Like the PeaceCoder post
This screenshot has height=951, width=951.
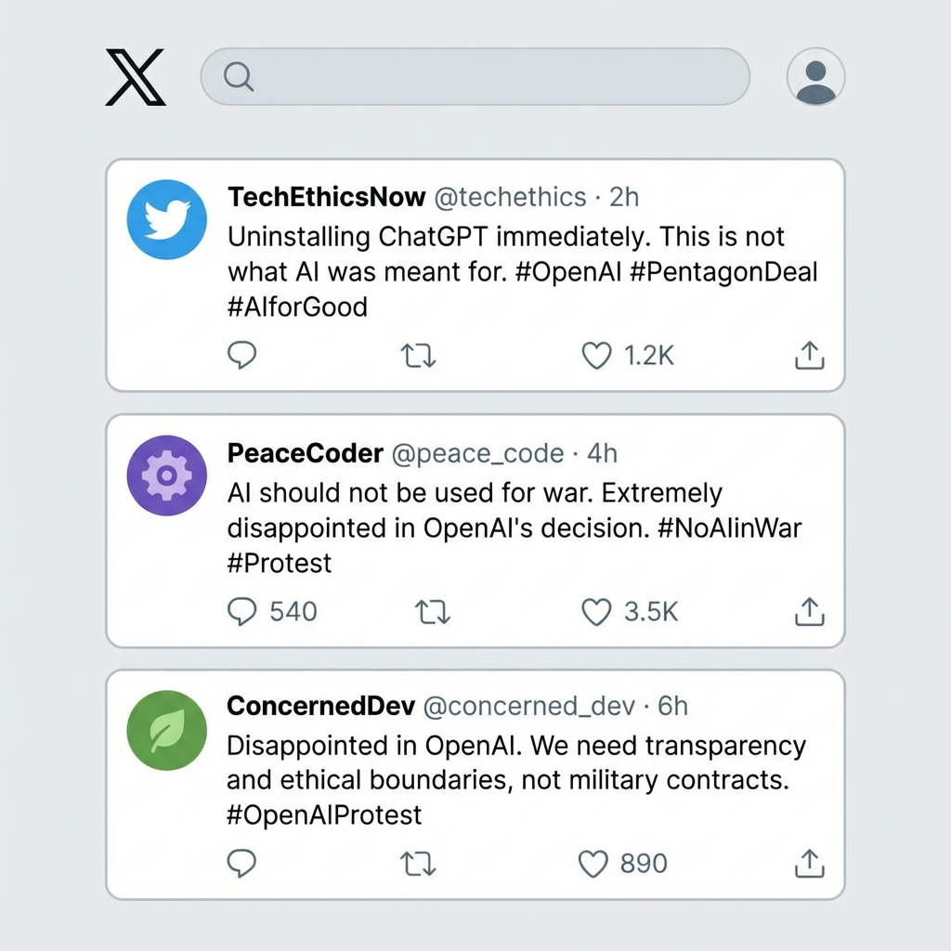(596, 611)
